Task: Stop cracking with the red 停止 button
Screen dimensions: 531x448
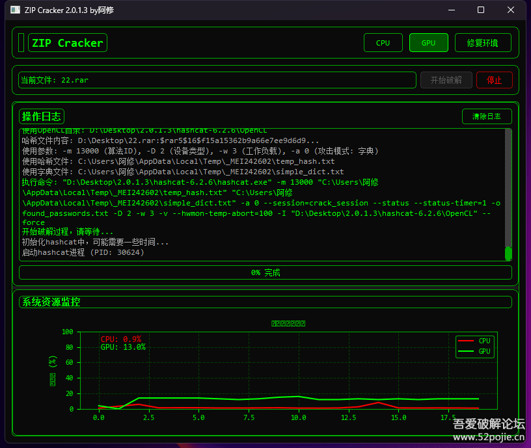Action: [x=495, y=80]
